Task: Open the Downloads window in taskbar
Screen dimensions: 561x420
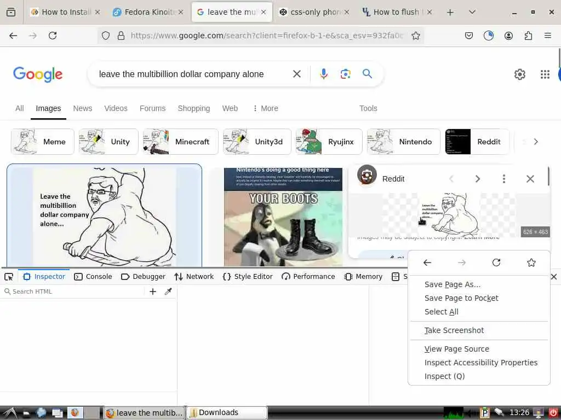Action: pyautogui.click(x=227, y=412)
